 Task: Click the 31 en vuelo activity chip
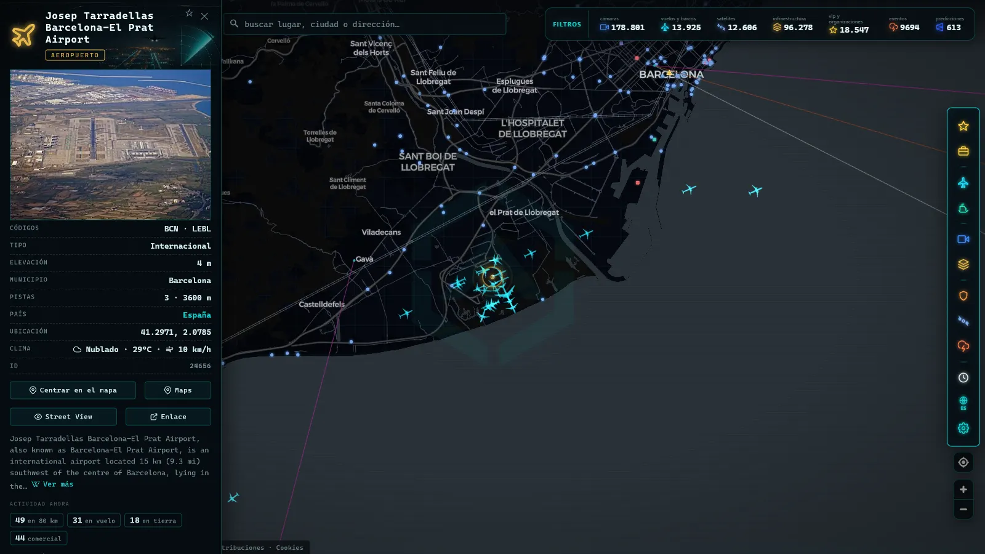(94, 521)
